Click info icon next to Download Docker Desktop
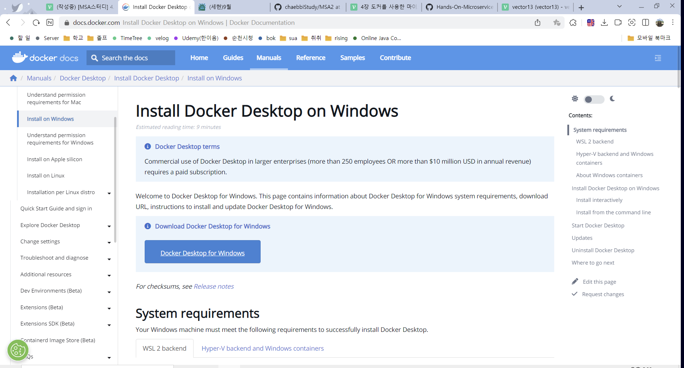The image size is (684, 368). coord(148,226)
